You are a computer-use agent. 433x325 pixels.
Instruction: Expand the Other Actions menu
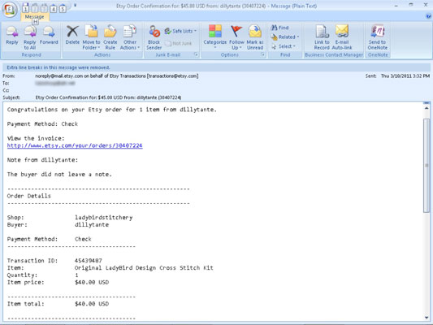coord(130,37)
